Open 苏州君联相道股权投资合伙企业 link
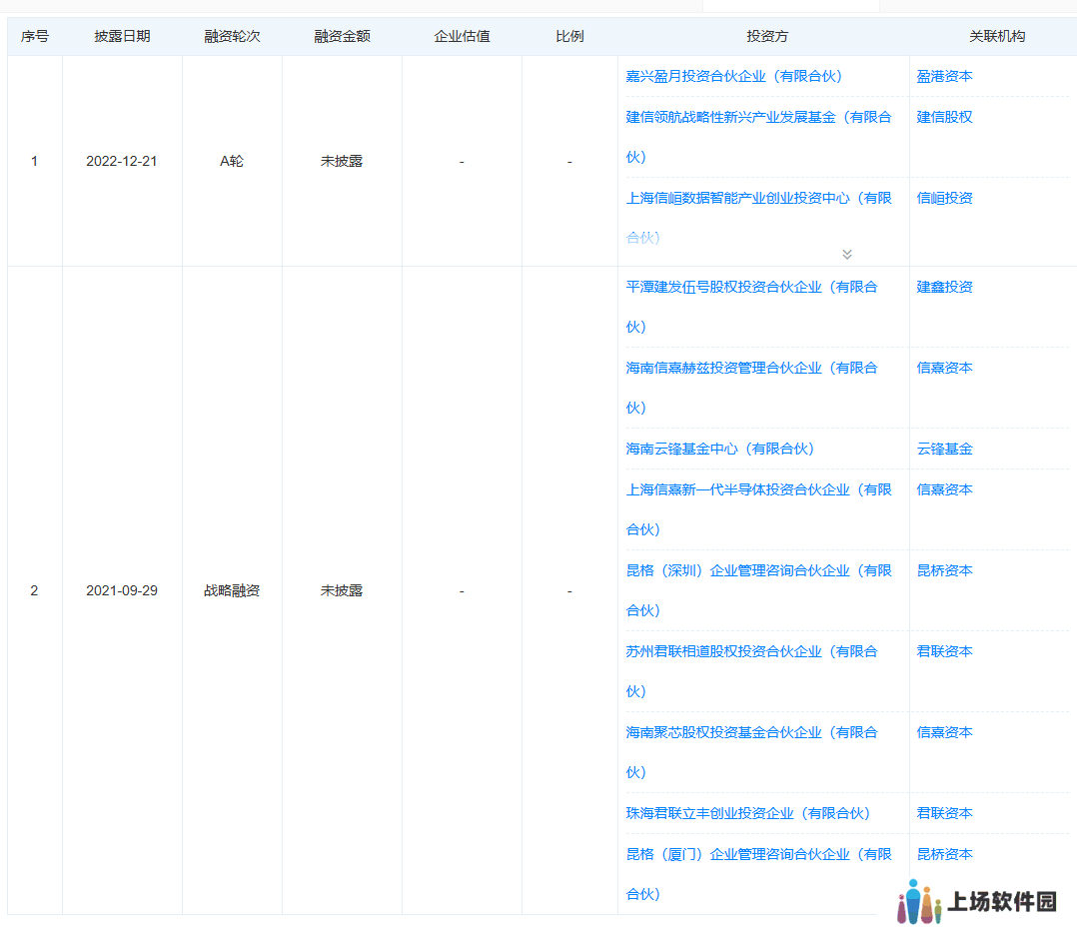The image size is (1077, 927). click(751, 671)
